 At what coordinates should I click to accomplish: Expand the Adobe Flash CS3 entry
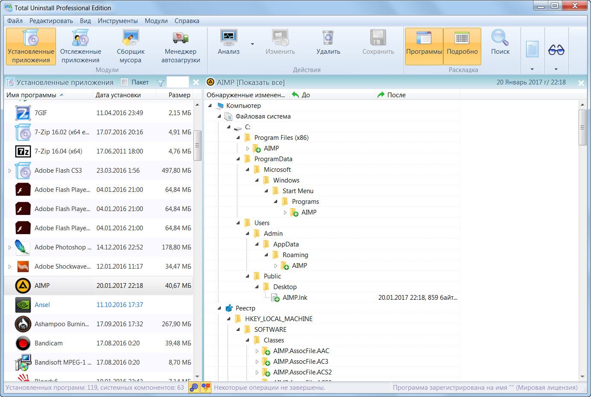click(10, 171)
